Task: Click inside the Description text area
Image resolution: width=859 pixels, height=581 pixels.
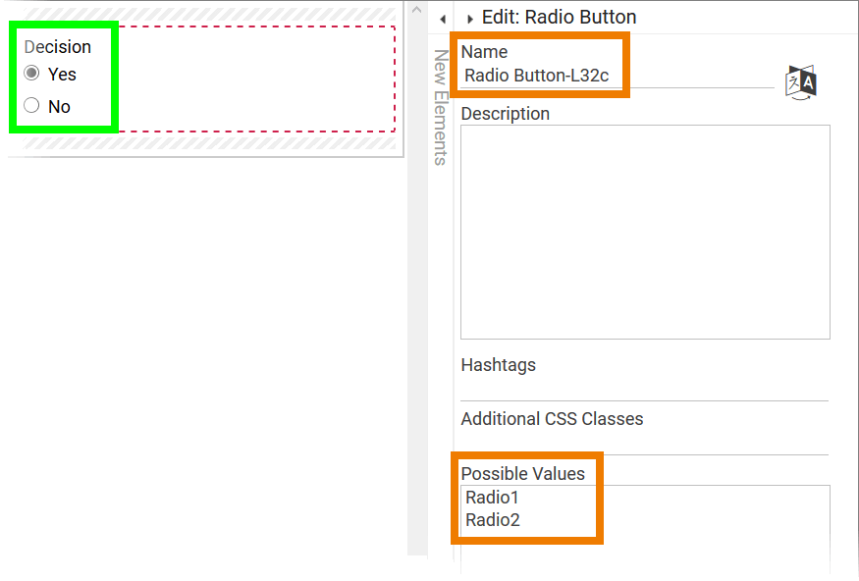Action: click(645, 232)
